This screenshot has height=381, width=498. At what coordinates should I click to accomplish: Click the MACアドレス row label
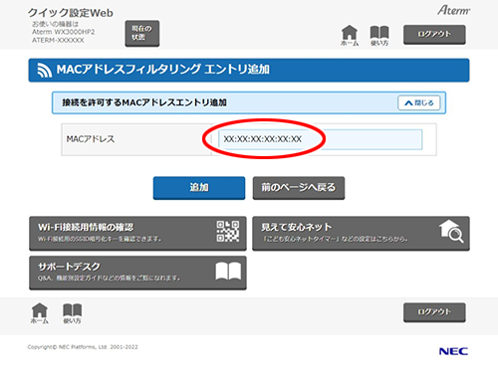pyautogui.click(x=91, y=139)
